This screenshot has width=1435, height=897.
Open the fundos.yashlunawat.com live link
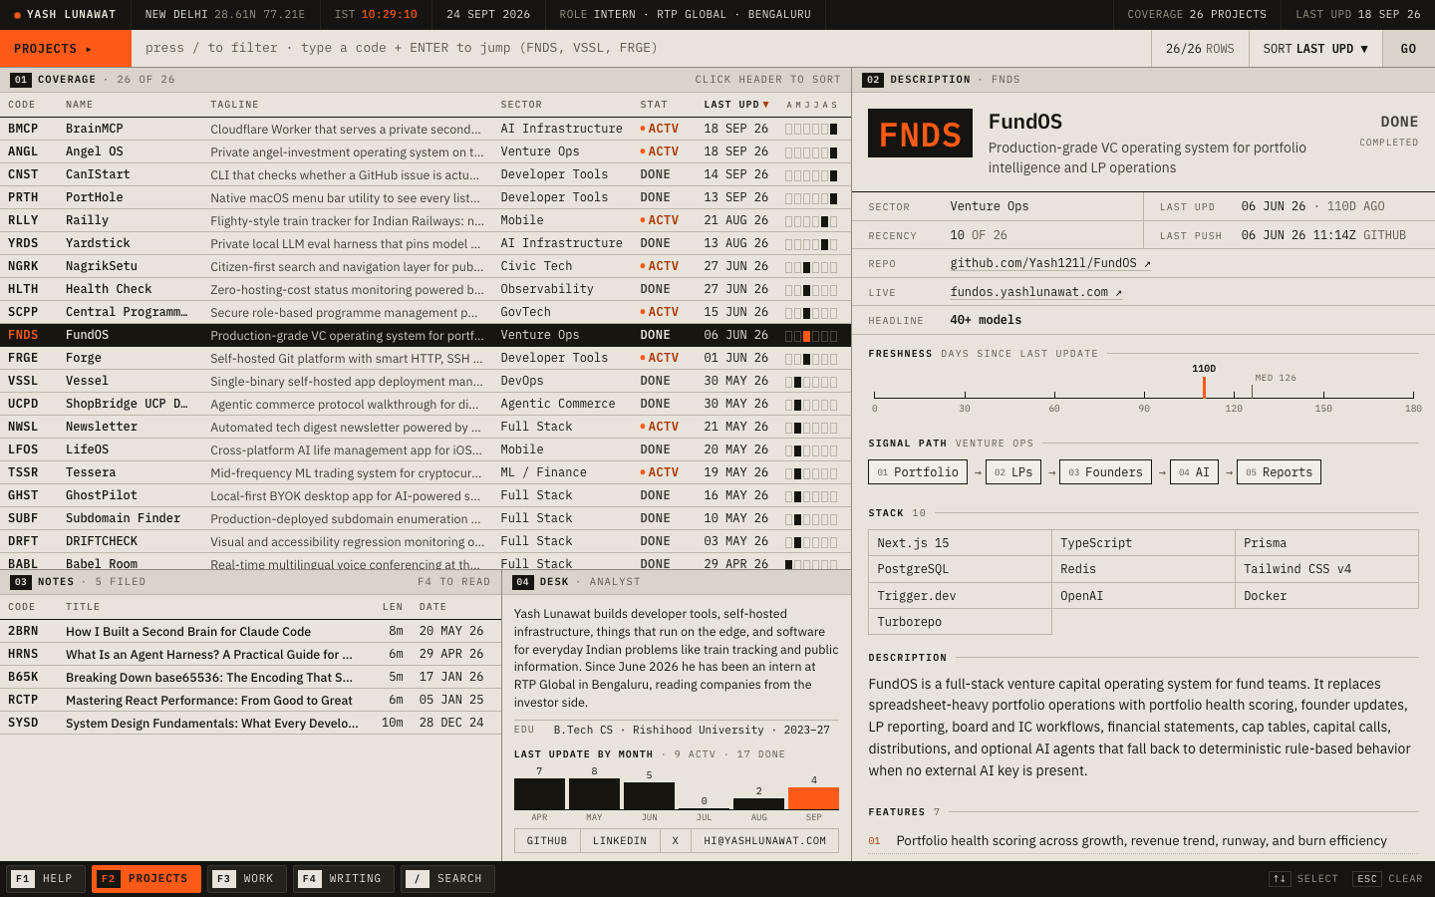pyautogui.click(x=1036, y=292)
